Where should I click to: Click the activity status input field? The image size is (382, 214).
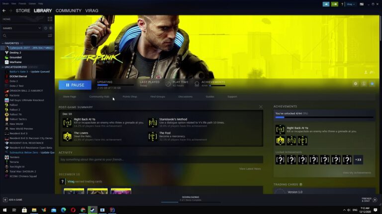pyautogui.click(x=161, y=160)
